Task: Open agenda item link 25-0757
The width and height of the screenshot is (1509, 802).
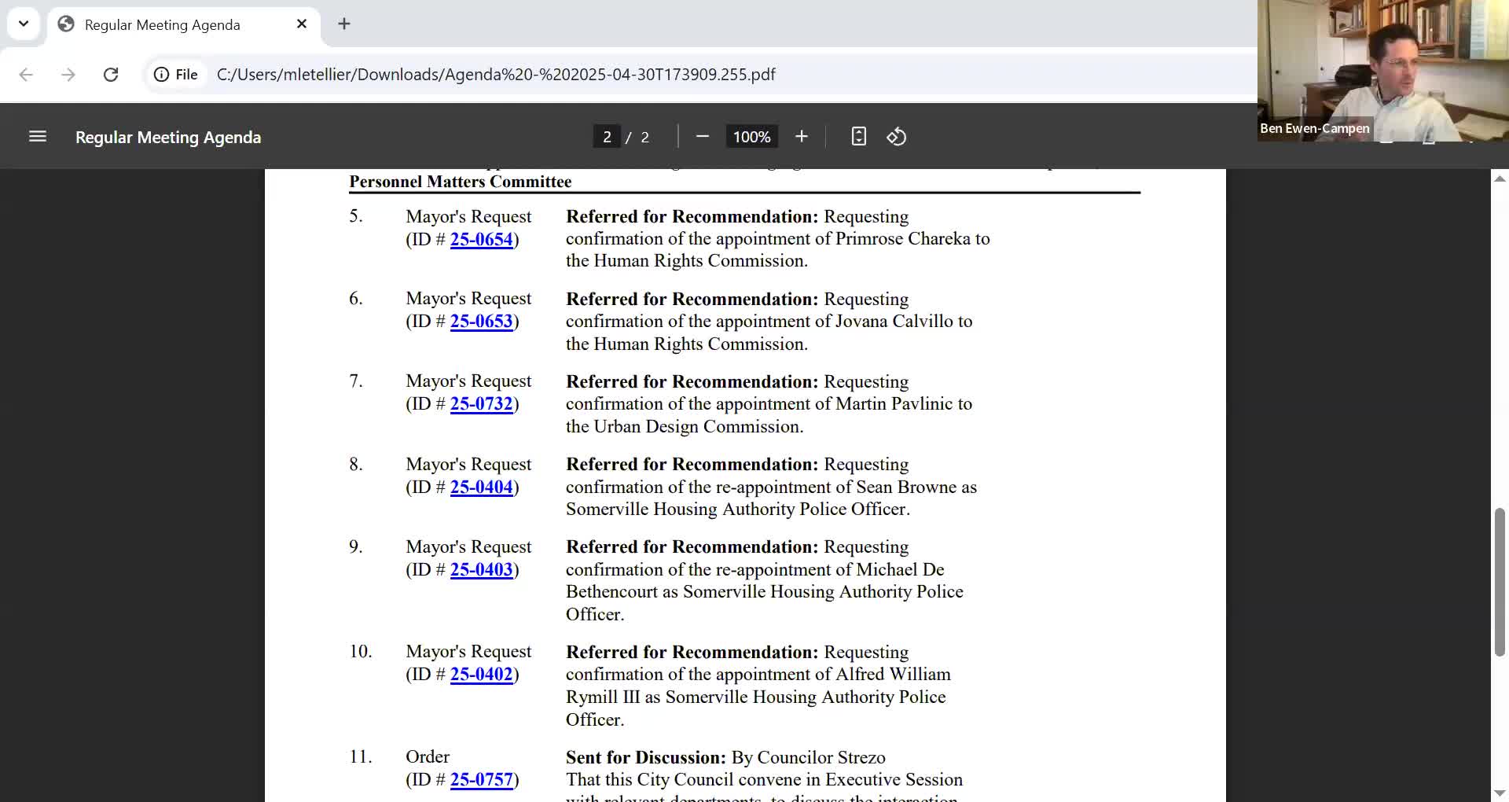Action: tap(481, 779)
